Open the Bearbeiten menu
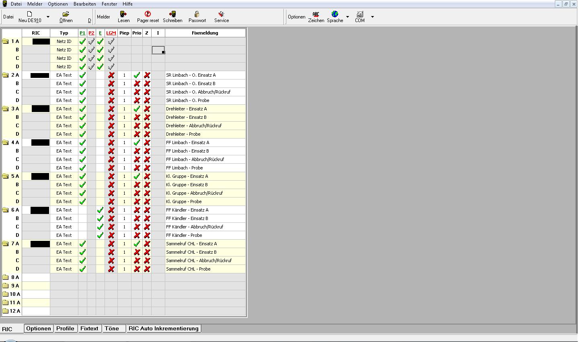The image size is (579, 342). [x=84, y=4]
